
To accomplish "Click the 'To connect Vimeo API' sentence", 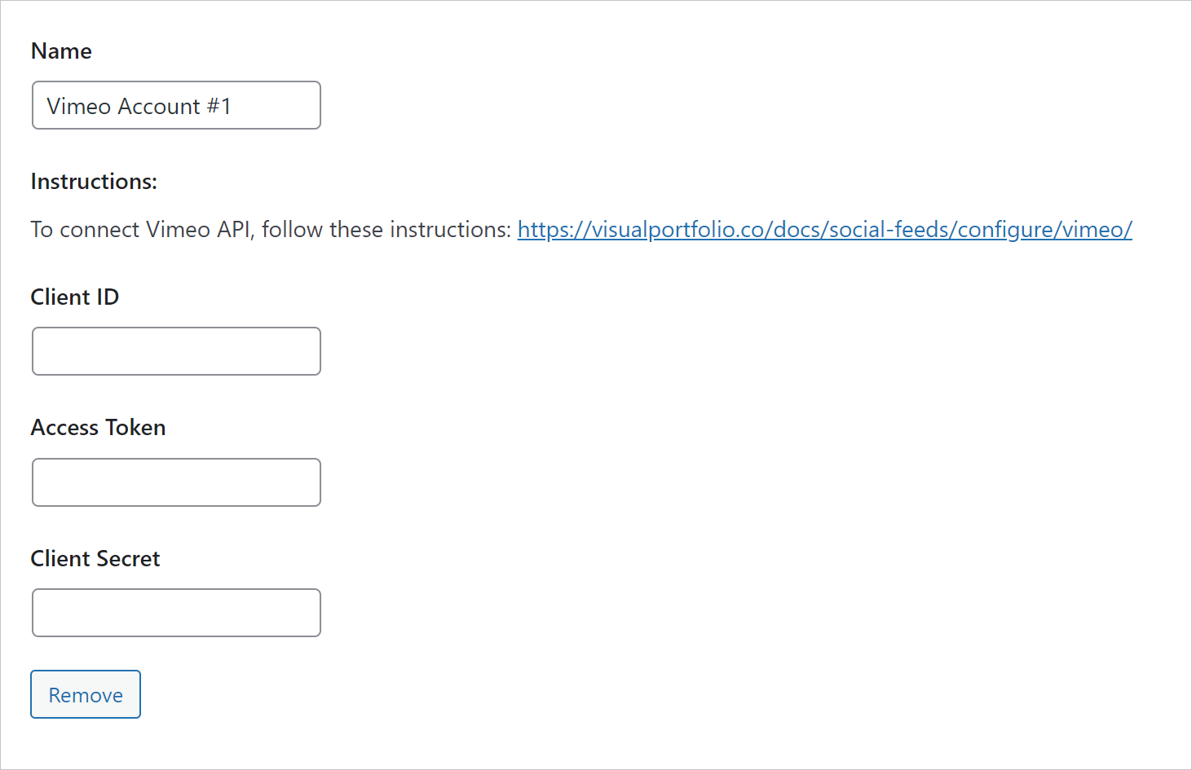I will [x=271, y=230].
